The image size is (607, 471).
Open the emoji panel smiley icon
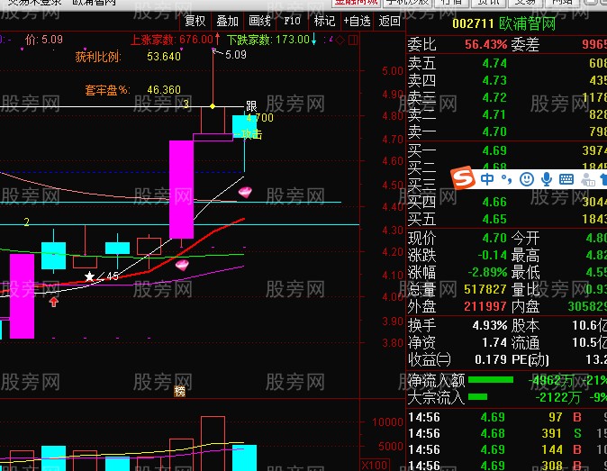coord(527,179)
